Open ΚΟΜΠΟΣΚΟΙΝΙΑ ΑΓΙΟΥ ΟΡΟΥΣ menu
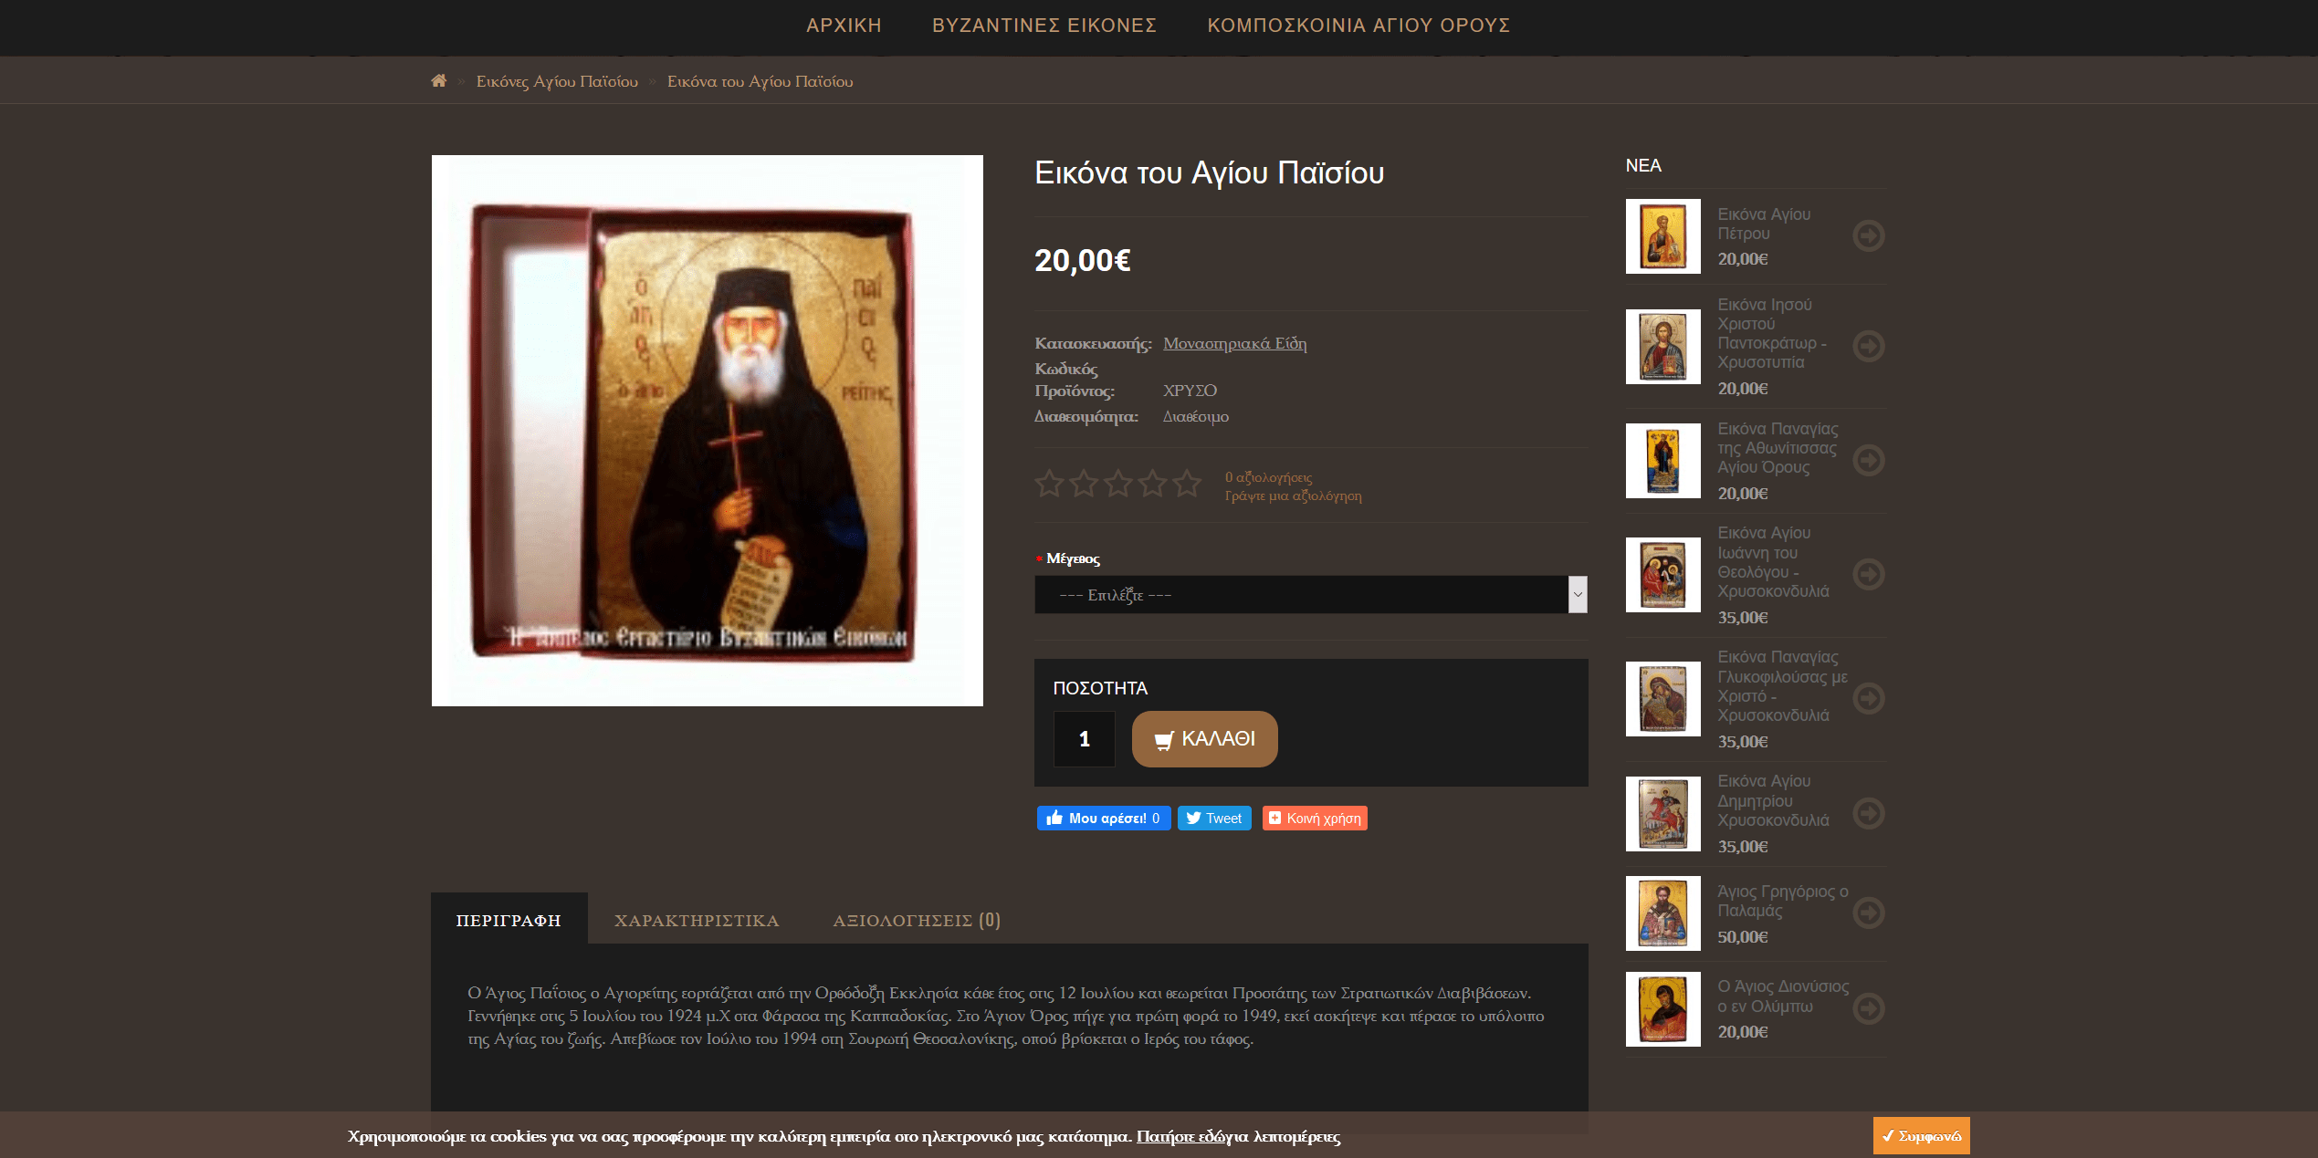 tap(1358, 26)
